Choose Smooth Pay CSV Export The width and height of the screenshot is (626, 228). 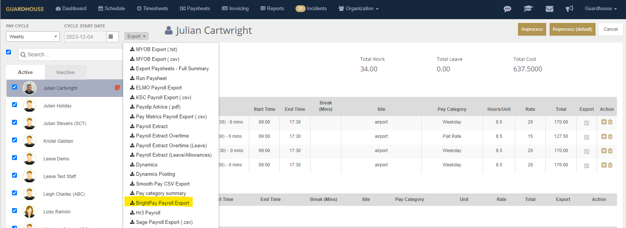pos(160,184)
